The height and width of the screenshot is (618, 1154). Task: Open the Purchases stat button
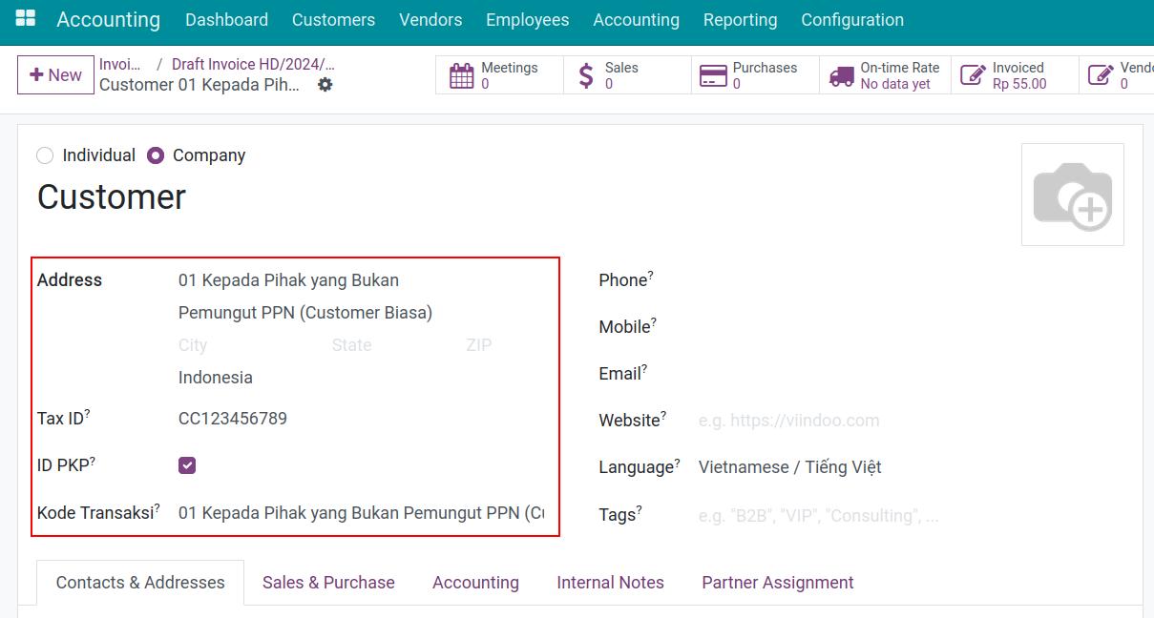point(756,75)
